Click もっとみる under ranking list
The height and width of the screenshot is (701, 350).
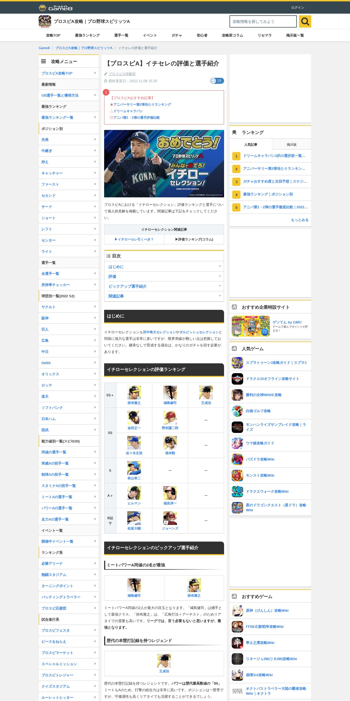tap(300, 220)
